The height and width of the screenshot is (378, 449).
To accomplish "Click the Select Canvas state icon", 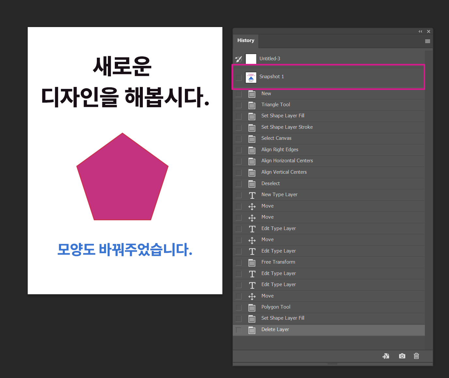I will [x=252, y=138].
